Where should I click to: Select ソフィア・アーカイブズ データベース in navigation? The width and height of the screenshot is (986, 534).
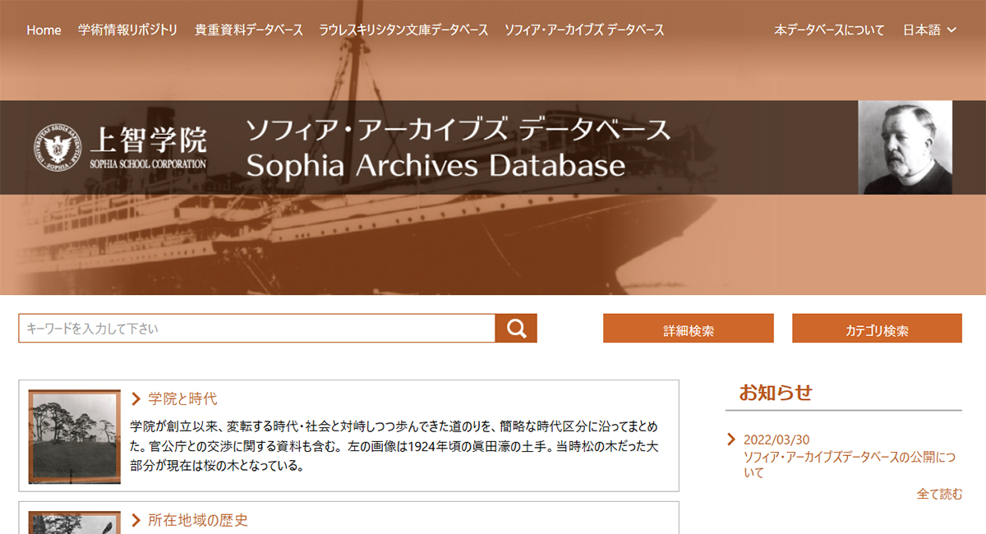tap(584, 30)
